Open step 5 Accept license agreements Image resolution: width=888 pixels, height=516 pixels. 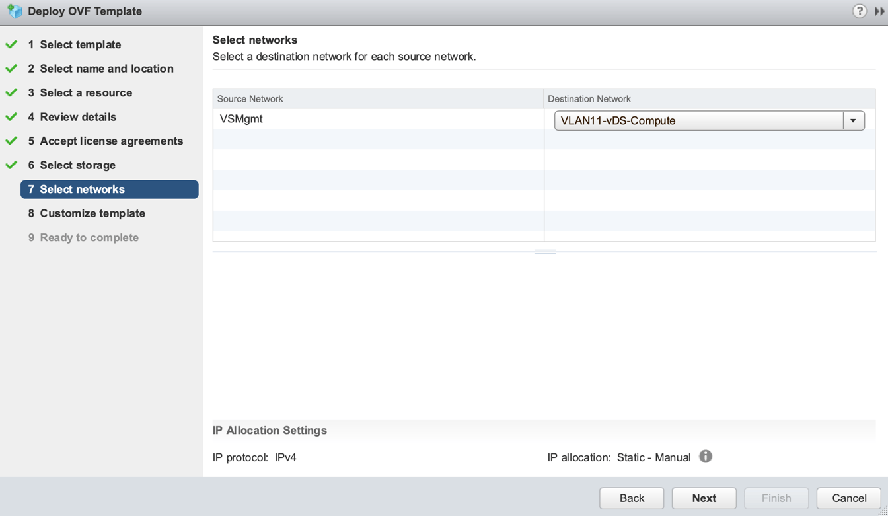coord(111,141)
